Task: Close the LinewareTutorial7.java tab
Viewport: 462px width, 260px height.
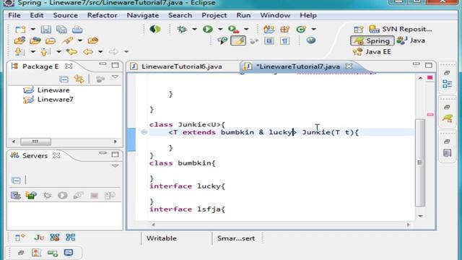Action: (349, 66)
